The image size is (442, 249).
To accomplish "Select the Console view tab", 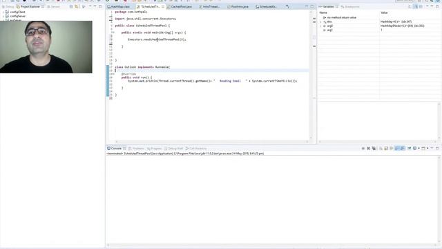I will pos(116,148).
